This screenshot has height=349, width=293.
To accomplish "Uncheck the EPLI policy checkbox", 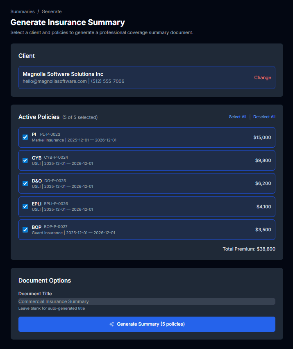I will pyautogui.click(x=25, y=206).
